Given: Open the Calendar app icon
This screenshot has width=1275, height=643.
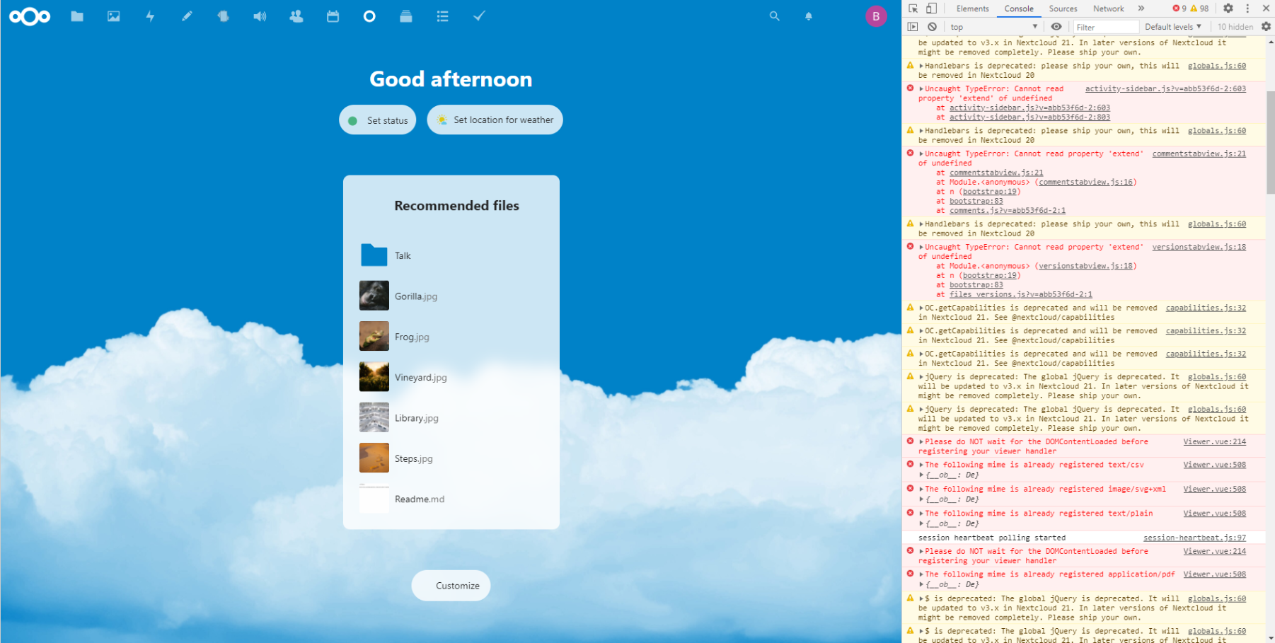Looking at the screenshot, I should pos(333,16).
